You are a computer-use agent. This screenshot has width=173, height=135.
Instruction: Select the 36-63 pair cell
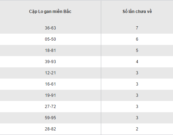(x=50, y=28)
